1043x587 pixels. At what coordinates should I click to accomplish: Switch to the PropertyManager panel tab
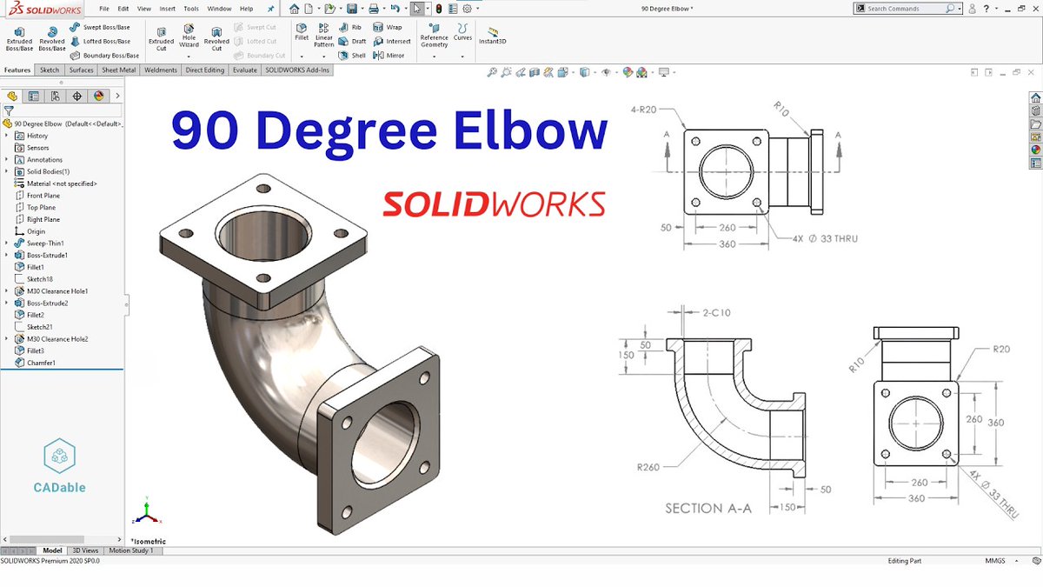33,96
